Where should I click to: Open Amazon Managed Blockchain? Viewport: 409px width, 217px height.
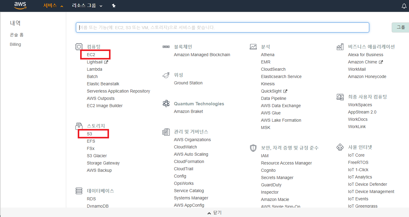point(202,55)
